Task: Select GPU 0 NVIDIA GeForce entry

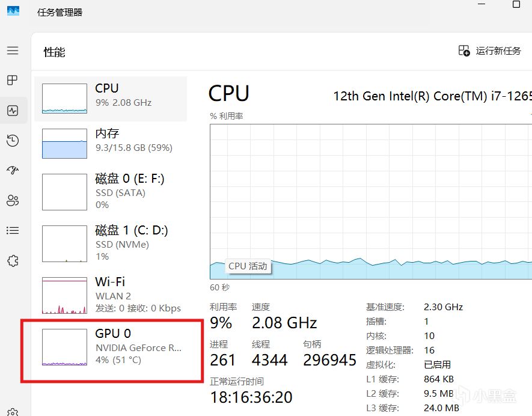Action: point(111,347)
